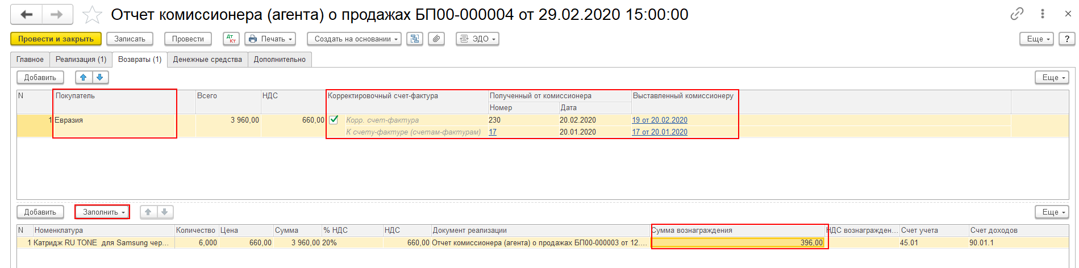Go forward with the right arrow button

[x=57, y=15]
